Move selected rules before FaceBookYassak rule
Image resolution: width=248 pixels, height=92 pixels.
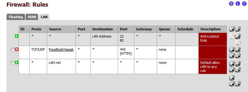(x=232, y=50)
